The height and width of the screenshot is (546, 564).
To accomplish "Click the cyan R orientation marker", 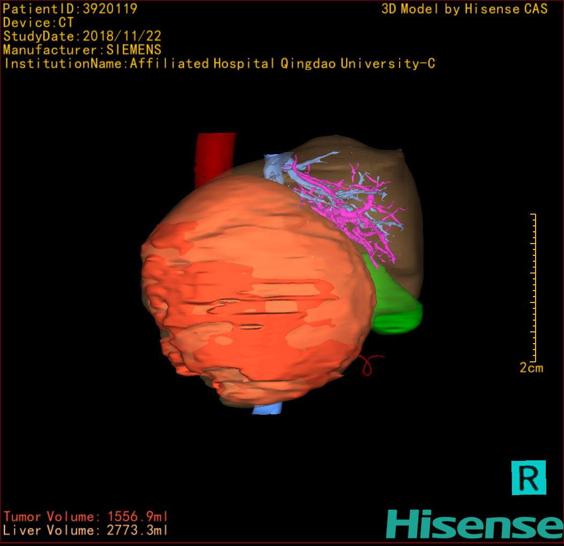I will 529,477.
